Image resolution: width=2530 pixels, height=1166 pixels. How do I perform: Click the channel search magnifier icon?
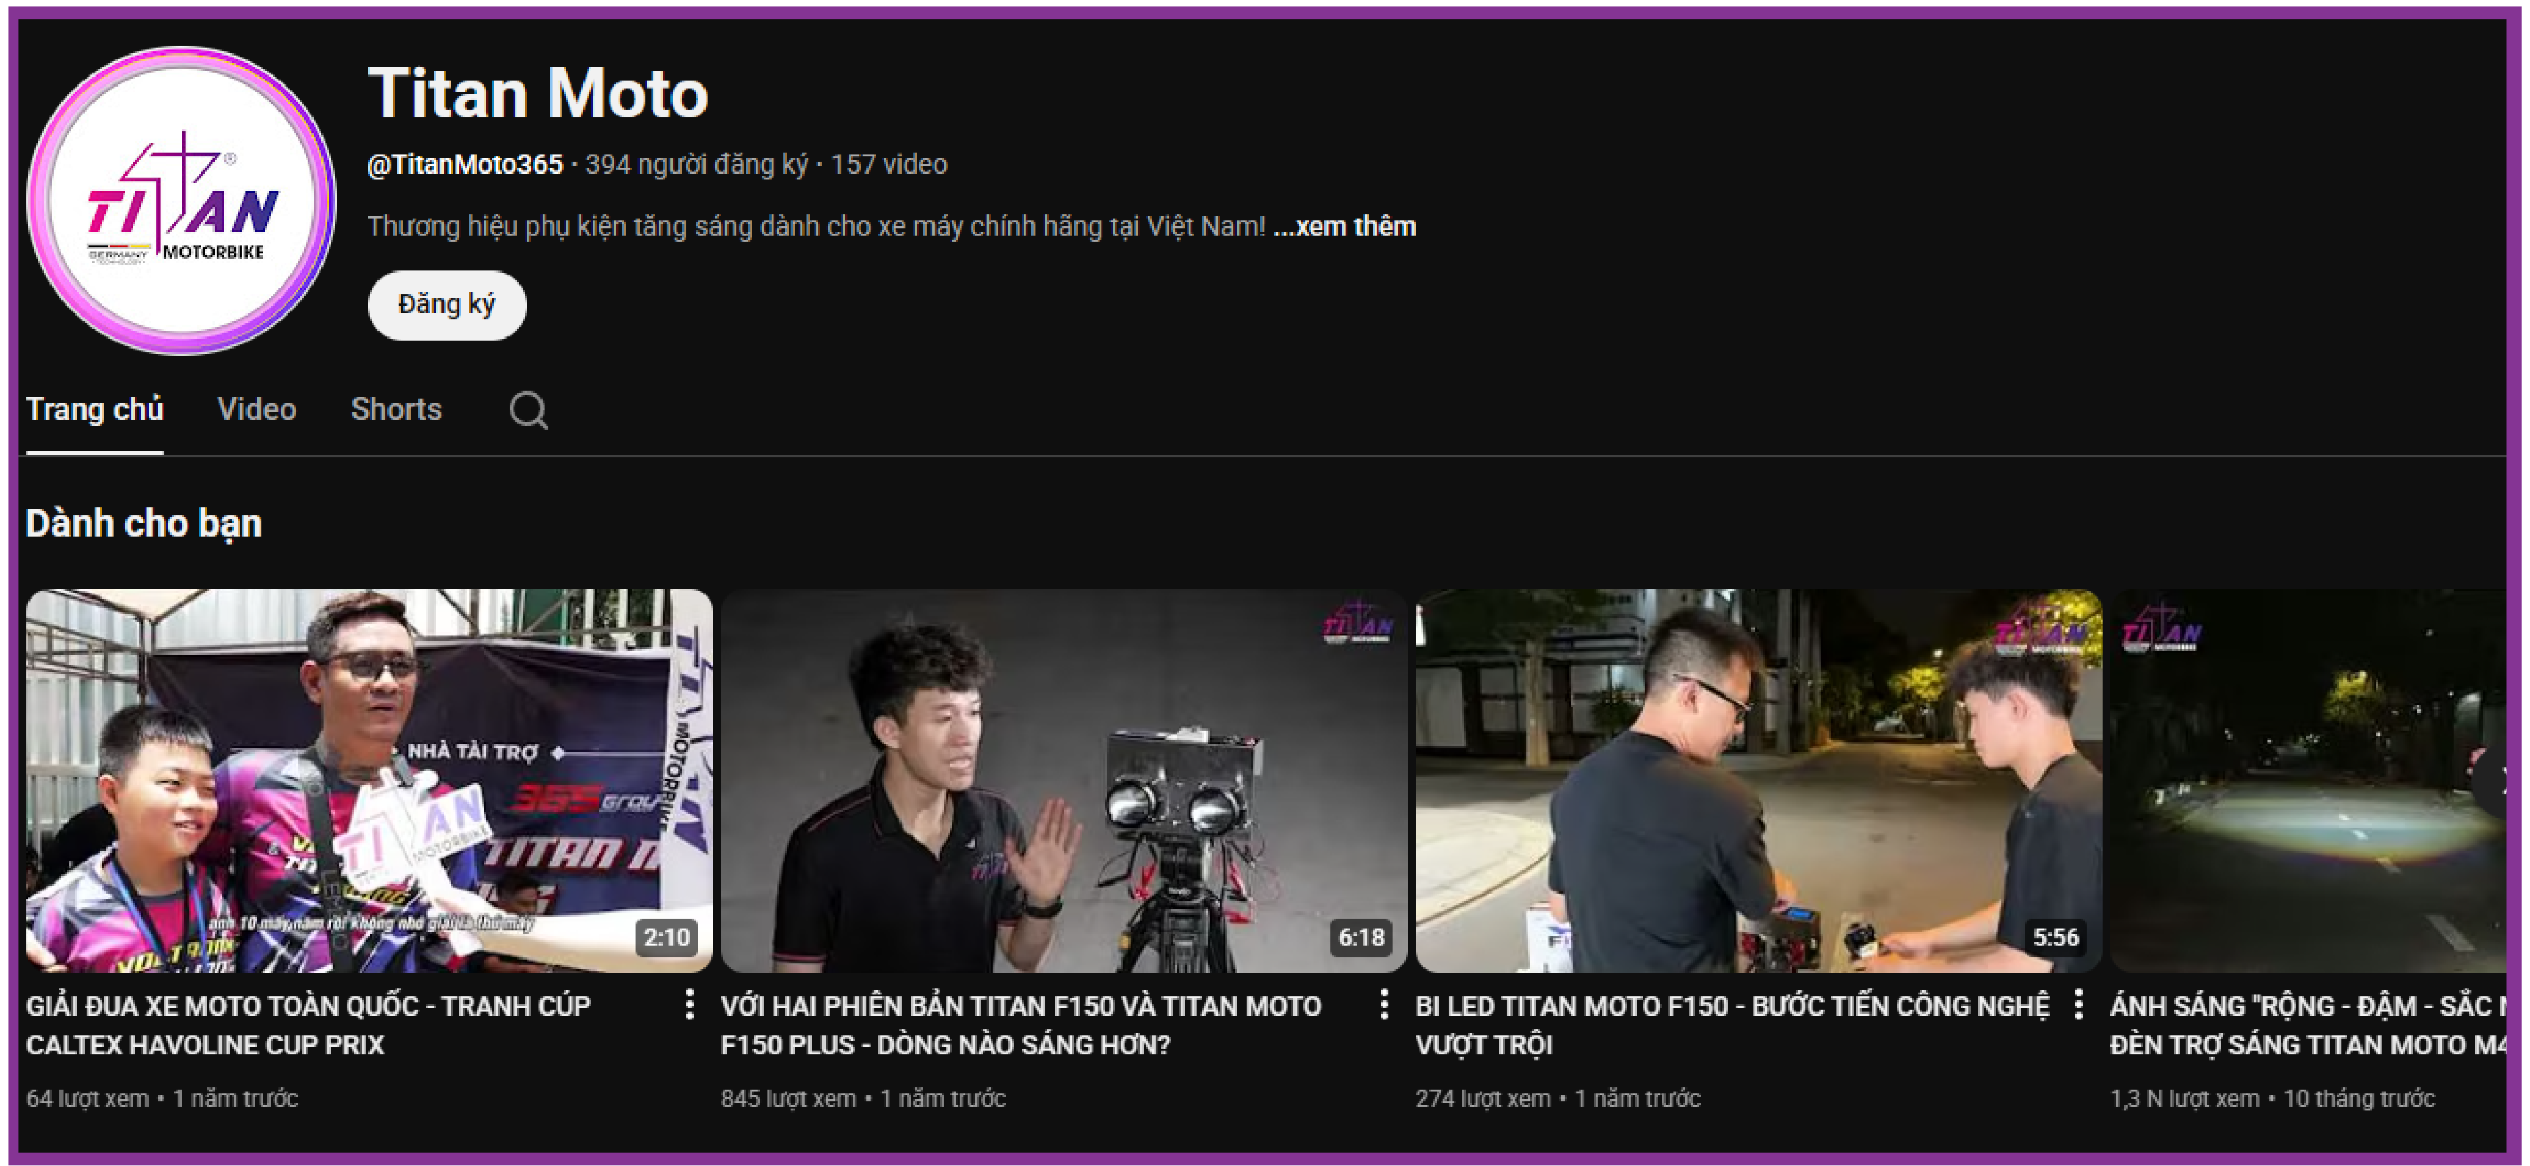(527, 410)
